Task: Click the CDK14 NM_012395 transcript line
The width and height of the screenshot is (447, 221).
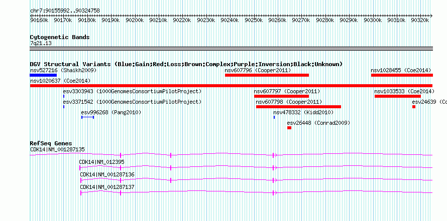Action: click(256, 168)
